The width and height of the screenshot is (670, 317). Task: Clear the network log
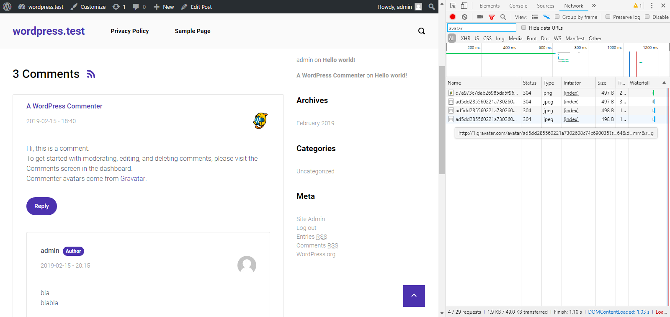point(464,17)
